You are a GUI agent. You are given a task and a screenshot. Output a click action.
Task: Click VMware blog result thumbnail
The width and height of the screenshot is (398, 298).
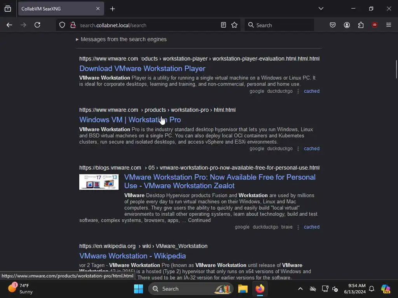point(99,182)
